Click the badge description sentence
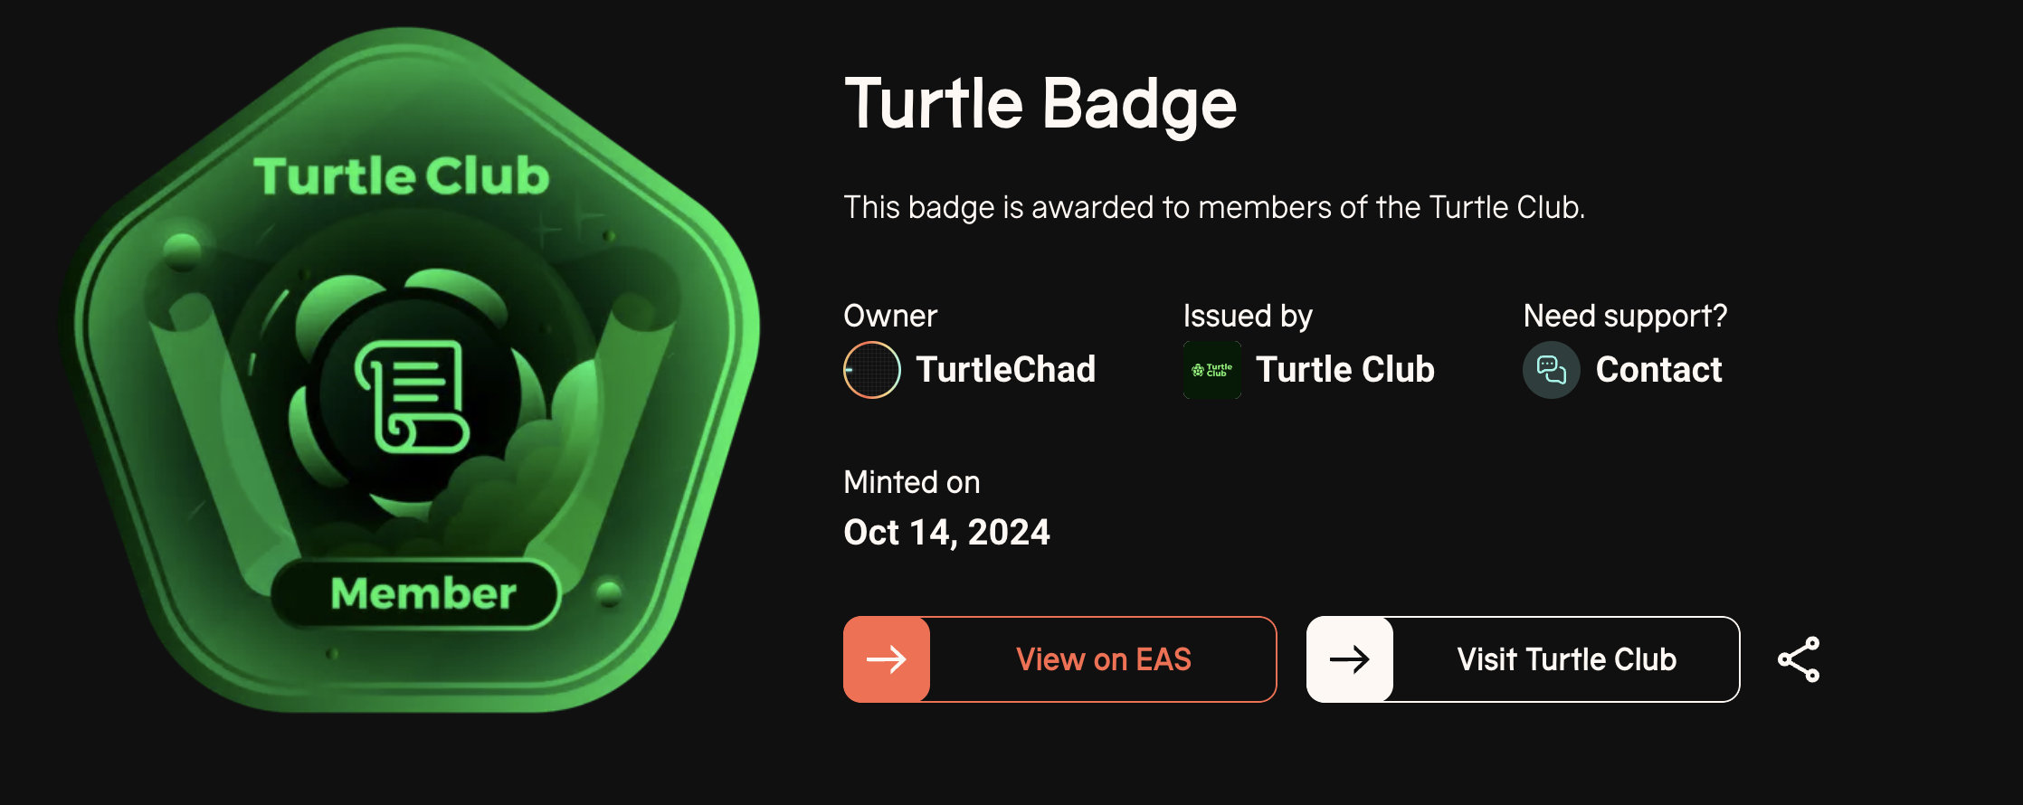The width and height of the screenshot is (2023, 805). pyautogui.click(x=1214, y=208)
